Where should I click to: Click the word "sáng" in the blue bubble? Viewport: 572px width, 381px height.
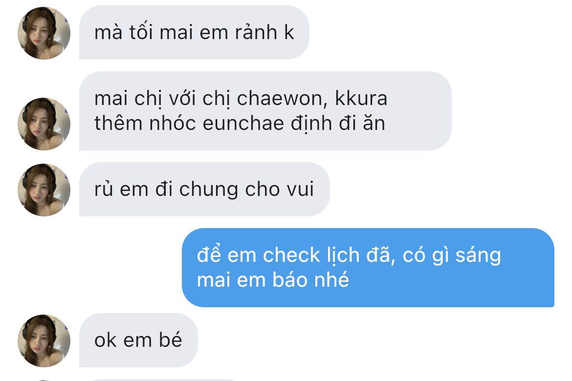[478, 255]
